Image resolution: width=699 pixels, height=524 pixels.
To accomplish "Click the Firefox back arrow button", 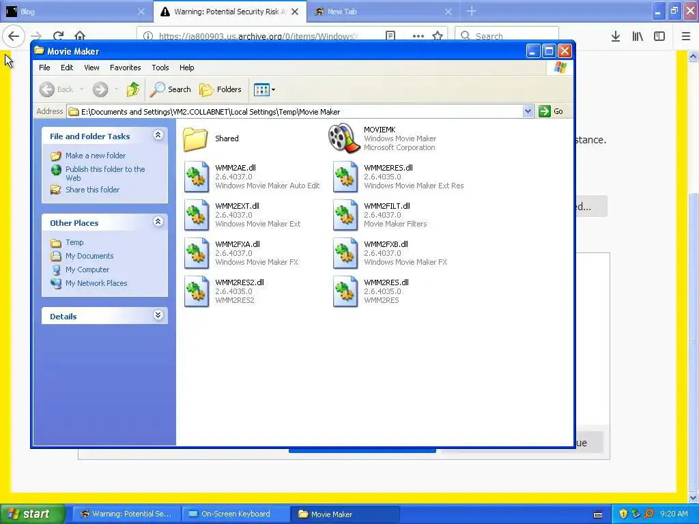I will click(14, 36).
